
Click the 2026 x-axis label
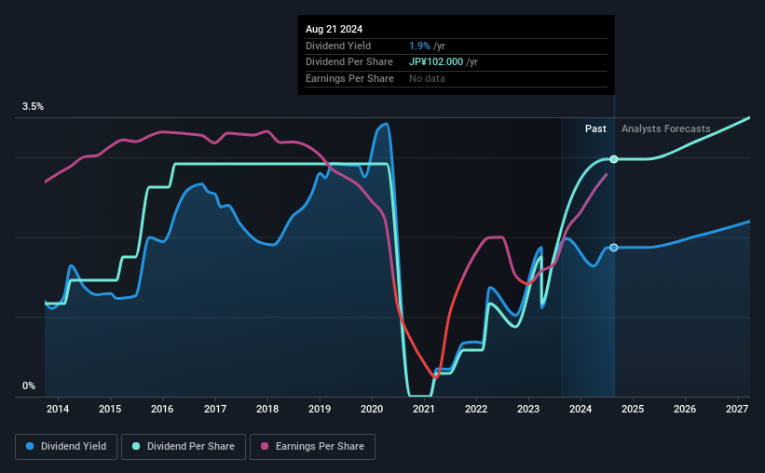(x=685, y=409)
